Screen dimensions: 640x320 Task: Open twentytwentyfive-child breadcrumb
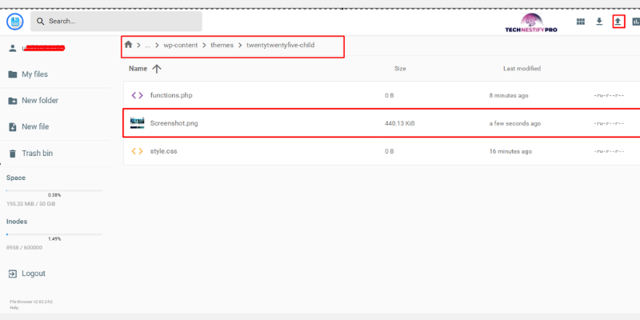coord(281,46)
